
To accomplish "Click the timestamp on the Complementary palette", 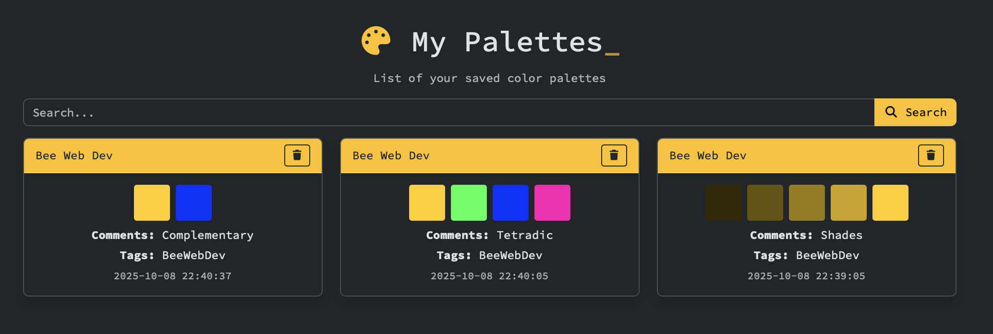I will (172, 276).
